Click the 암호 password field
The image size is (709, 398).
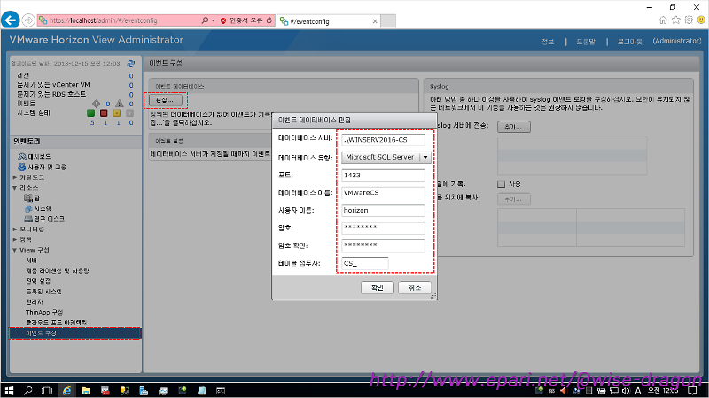(383, 228)
